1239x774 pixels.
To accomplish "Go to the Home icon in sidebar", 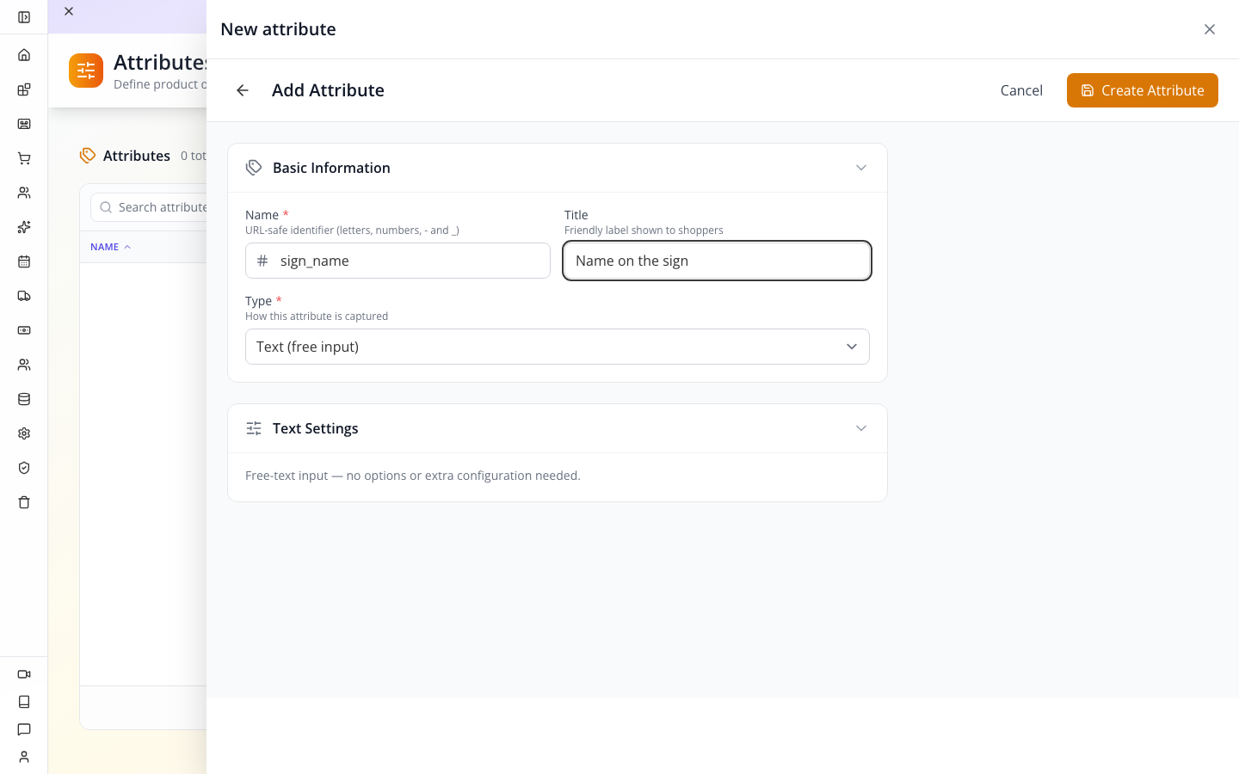I will pyautogui.click(x=24, y=55).
